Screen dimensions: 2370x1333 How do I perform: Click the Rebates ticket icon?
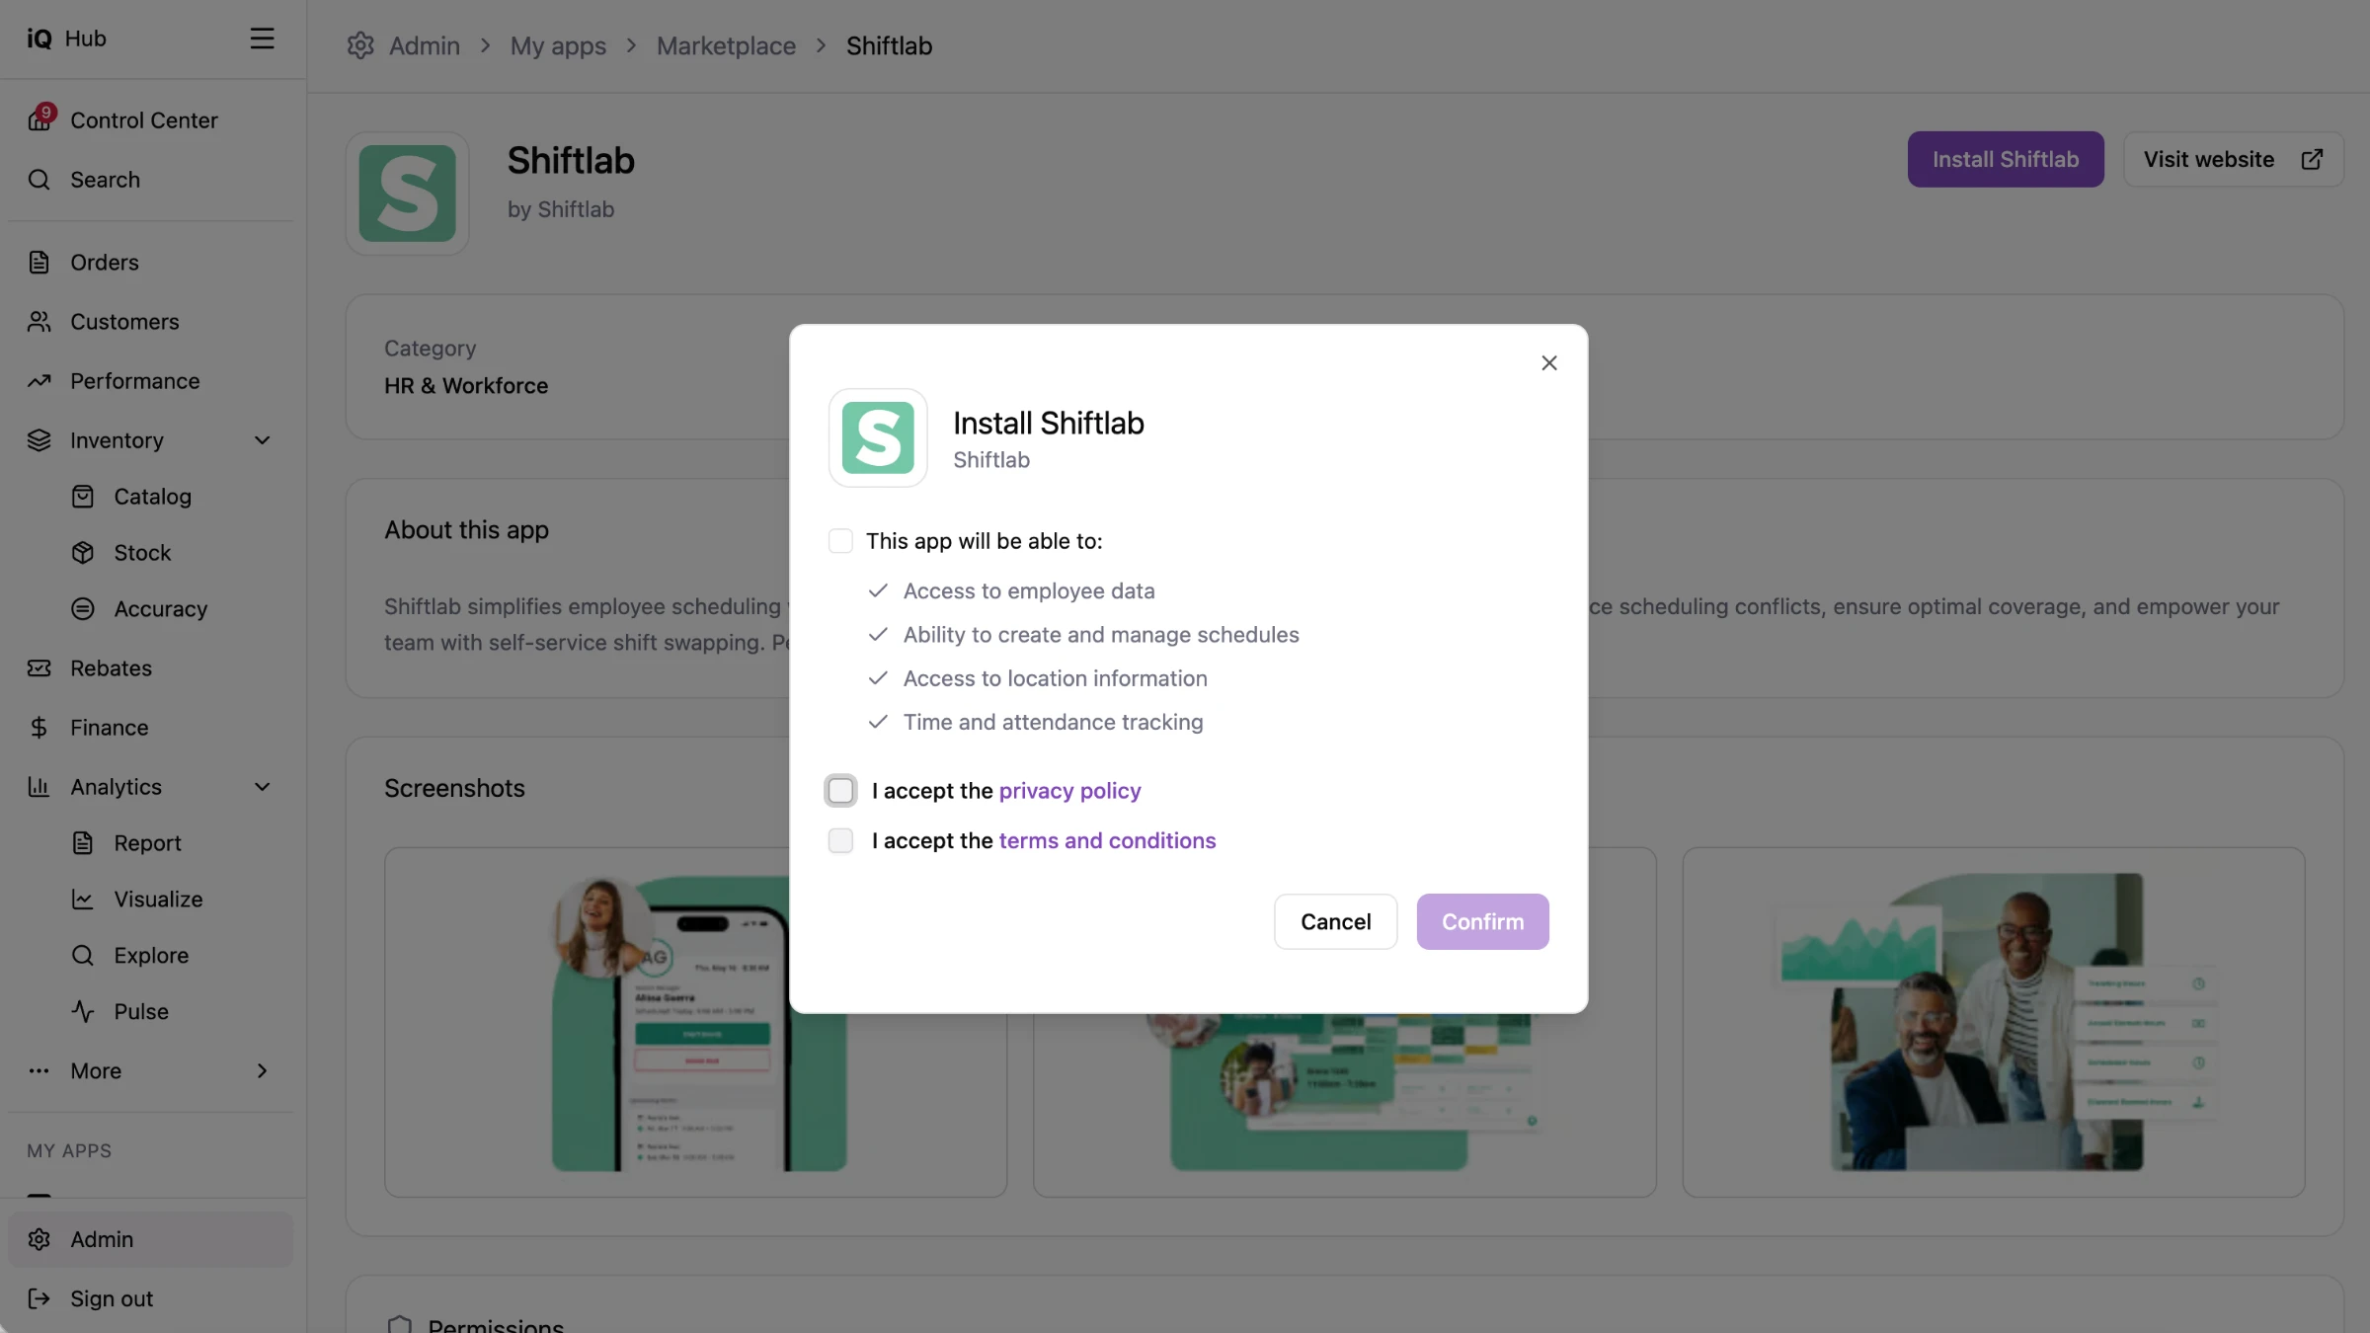click(39, 668)
